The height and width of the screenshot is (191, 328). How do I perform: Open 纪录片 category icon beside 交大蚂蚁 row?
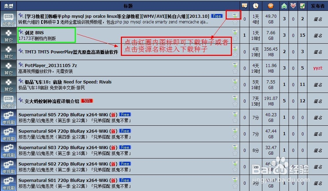(x=8, y=101)
